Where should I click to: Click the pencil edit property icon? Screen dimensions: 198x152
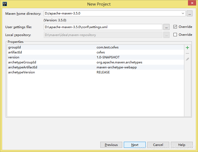click(x=187, y=59)
